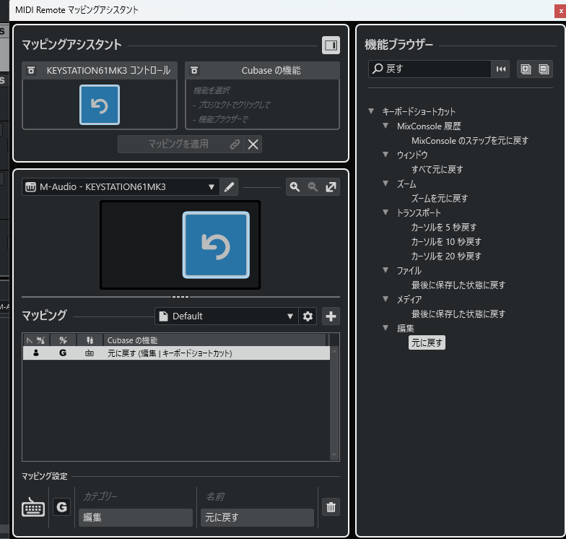Expand all tree items in function browser
566x539 pixels.
(x=526, y=69)
